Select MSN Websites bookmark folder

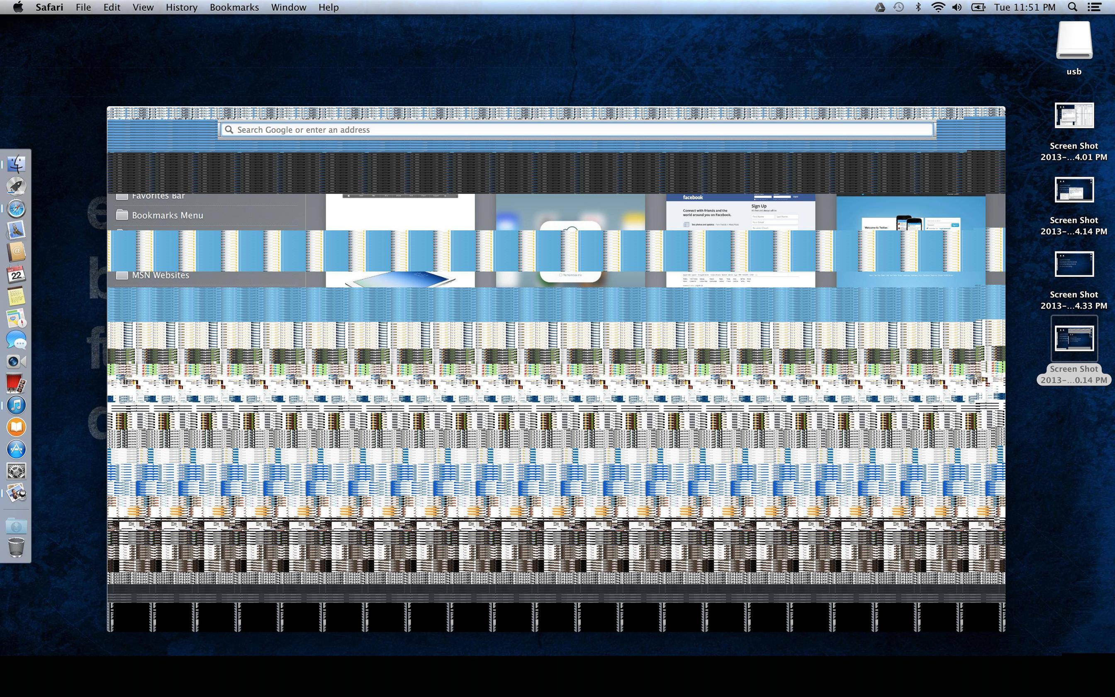[160, 275]
